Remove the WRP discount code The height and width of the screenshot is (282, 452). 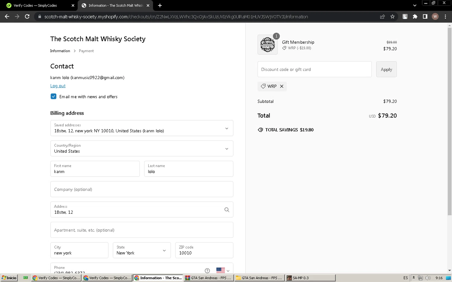281,86
